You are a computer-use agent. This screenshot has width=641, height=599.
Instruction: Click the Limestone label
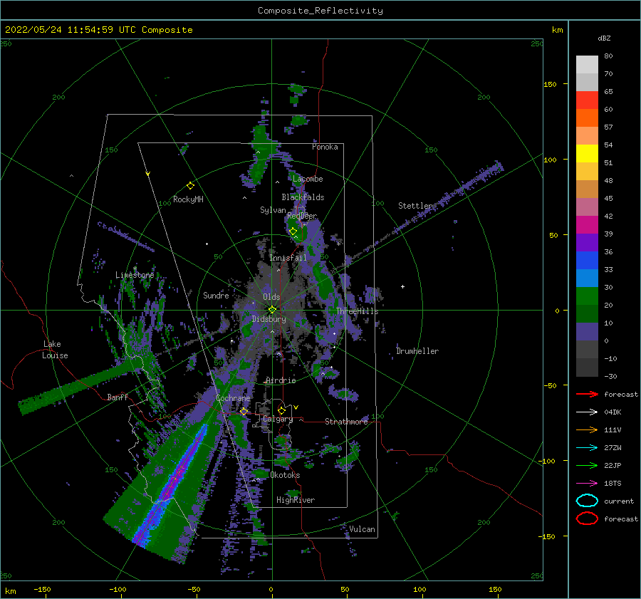click(x=135, y=275)
